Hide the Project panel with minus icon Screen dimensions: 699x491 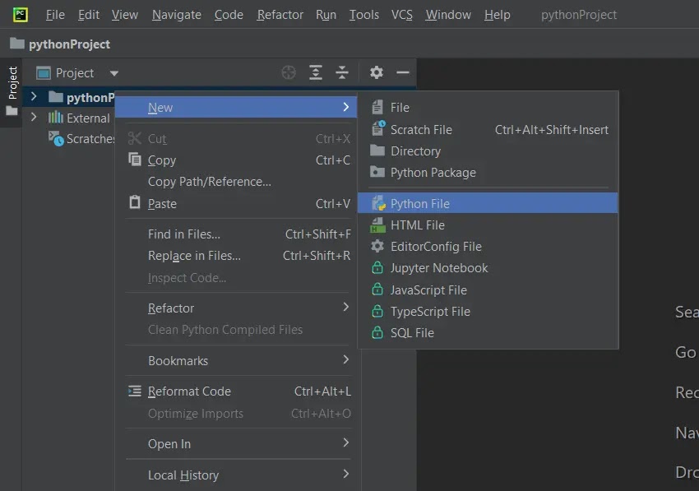(x=403, y=72)
